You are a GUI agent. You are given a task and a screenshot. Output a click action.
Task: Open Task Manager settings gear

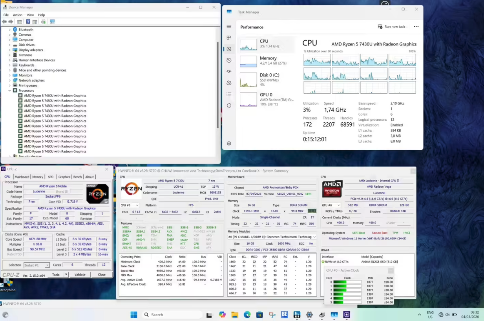coord(229,143)
